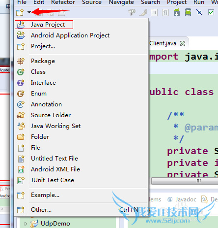Expand the UdpDemo project node
Viewport: 218px width, 228px height.
tap(26, 224)
